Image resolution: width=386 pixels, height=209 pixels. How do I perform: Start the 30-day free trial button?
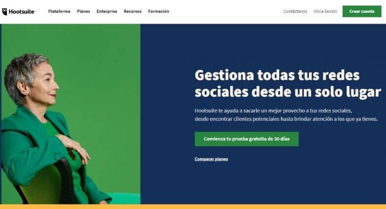click(246, 139)
